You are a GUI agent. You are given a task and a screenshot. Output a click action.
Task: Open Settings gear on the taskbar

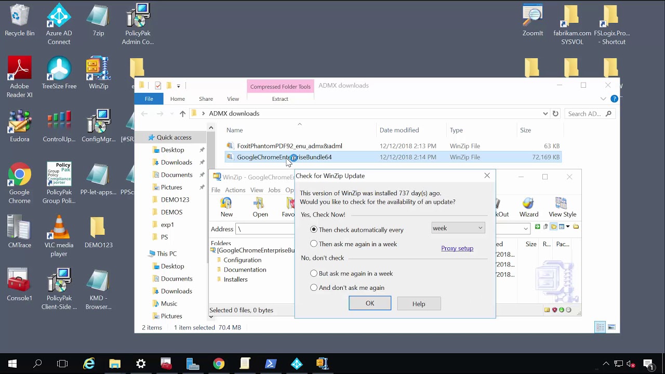pyautogui.click(x=141, y=364)
